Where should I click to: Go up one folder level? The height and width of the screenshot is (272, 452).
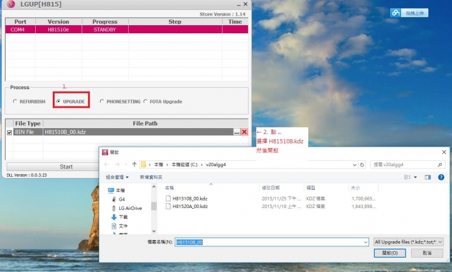[134, 165]
